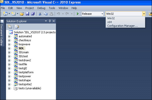Open the Debug menu
Screen dimensions: 152x100
point(41,8)
